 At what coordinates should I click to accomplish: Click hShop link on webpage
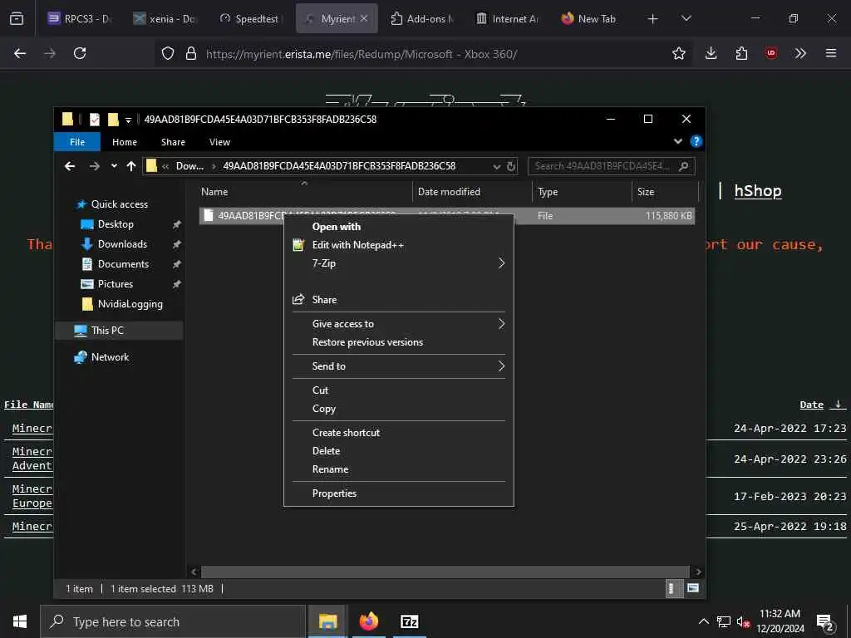[x=758, y=191]
